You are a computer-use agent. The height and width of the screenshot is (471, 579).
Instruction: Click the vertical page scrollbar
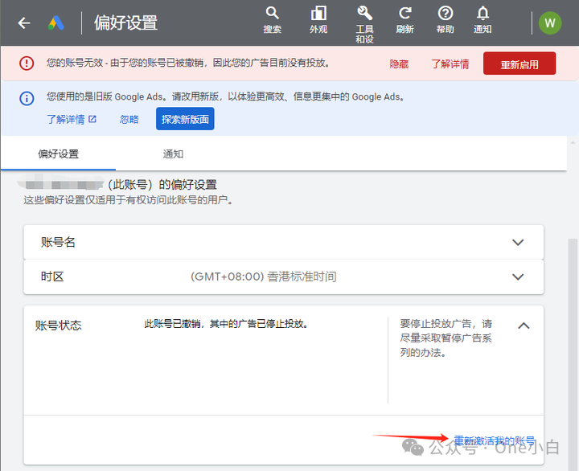[573, 354]
